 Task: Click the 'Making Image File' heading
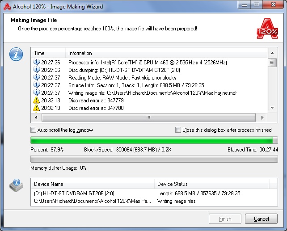(34, 20)
